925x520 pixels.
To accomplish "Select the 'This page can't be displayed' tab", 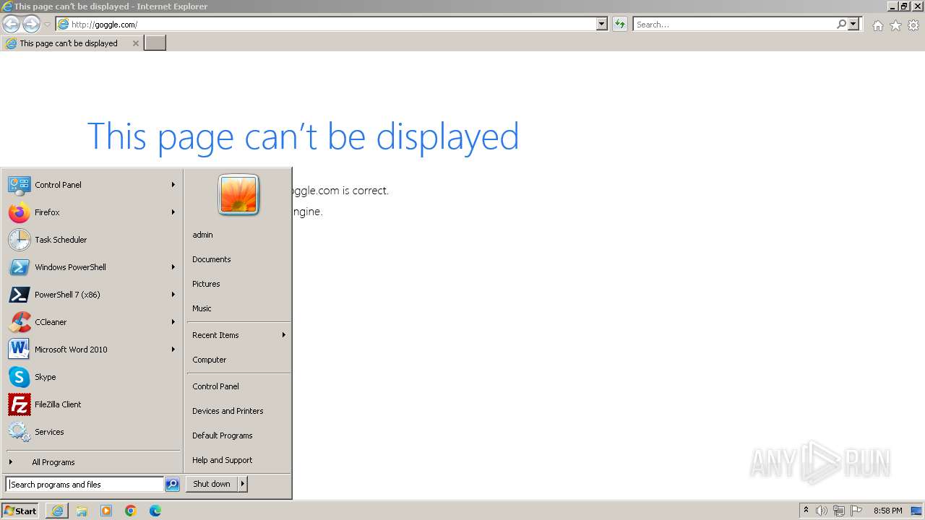I will coord(72,43).
